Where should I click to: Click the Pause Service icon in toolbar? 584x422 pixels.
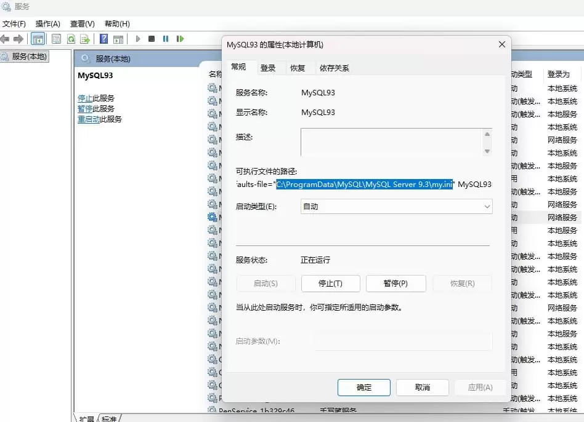166,39
